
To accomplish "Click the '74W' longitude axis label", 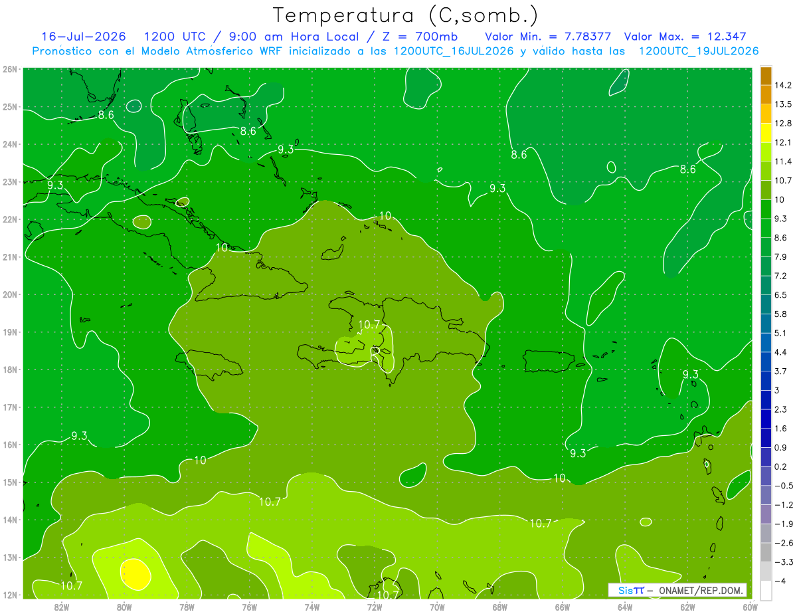I will coord(312,606).
